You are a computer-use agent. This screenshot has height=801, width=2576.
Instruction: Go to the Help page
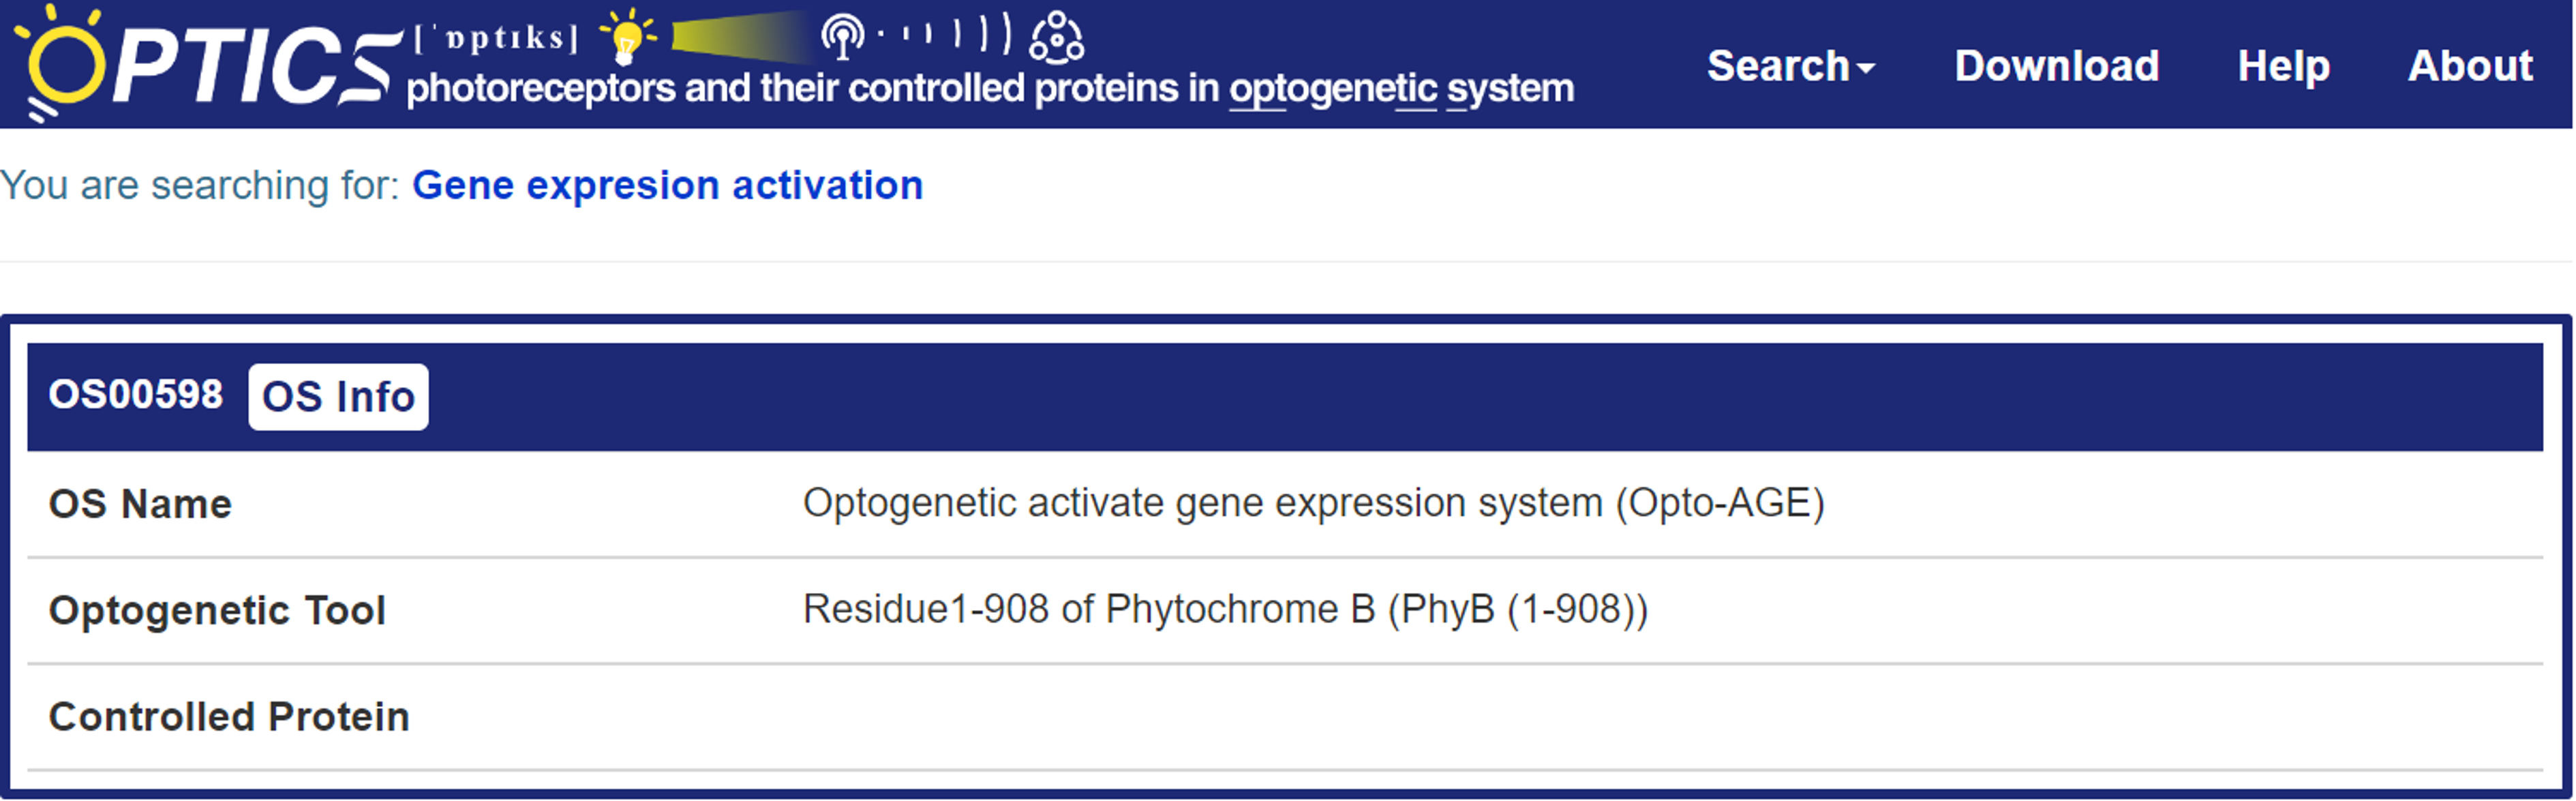[2283, 66]
